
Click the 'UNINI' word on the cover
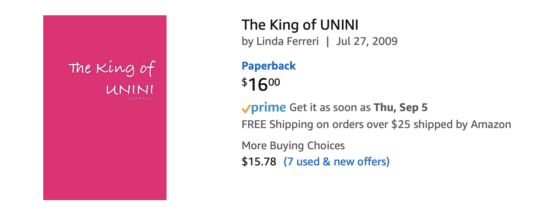tap(129, 89)
